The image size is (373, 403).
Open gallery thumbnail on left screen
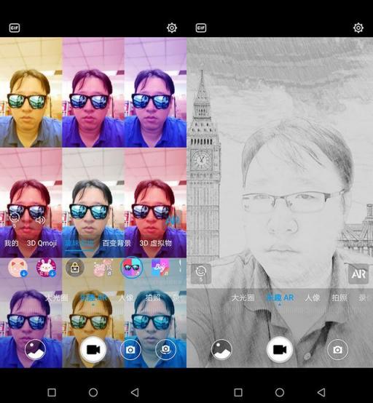point(35,350)
